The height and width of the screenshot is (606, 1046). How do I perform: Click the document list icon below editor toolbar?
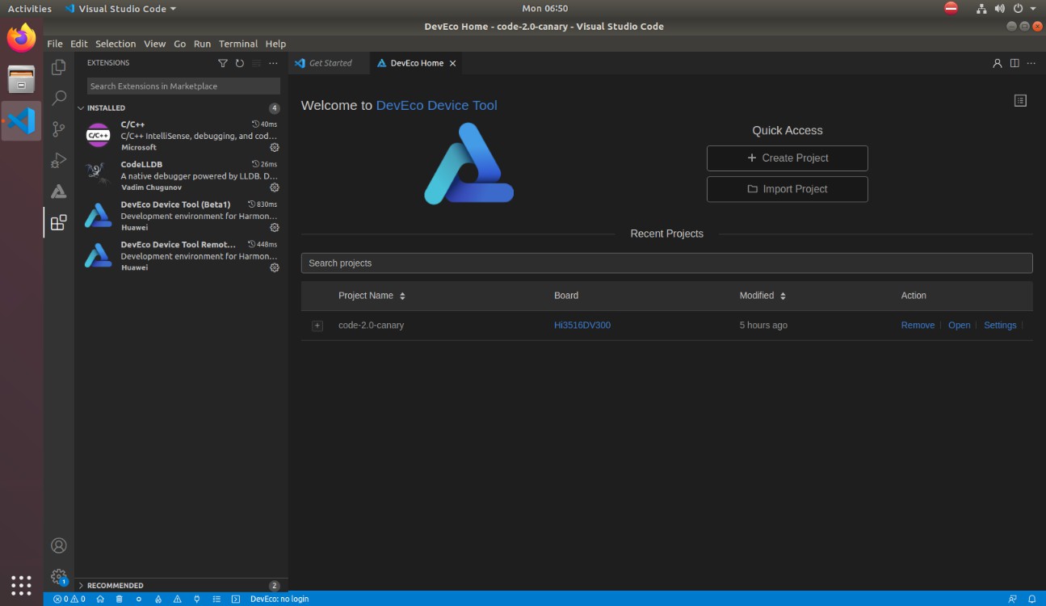tap(1020, 100)
